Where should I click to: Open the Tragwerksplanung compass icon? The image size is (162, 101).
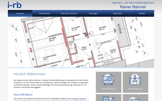(x=135, y=79)
